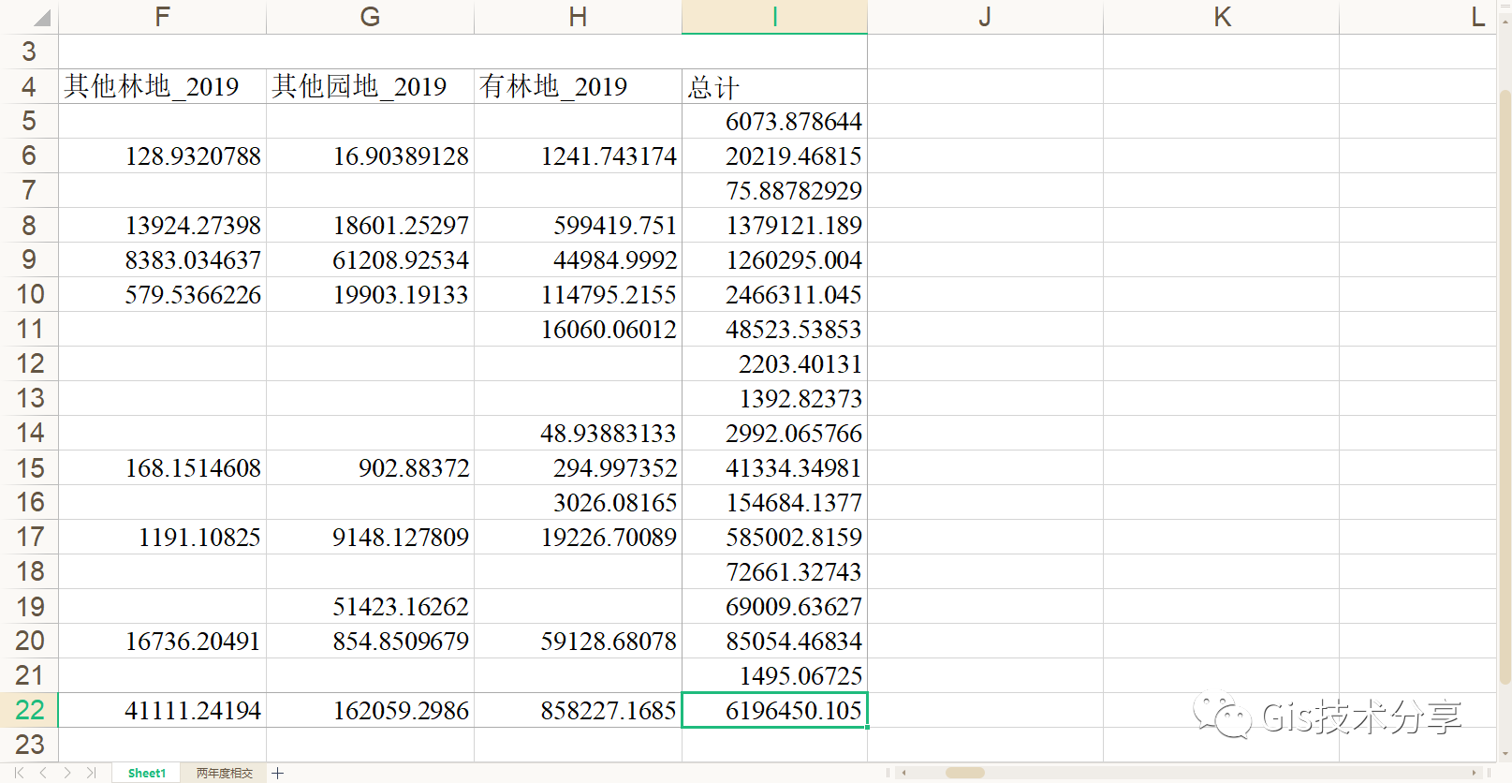Select column H header

coord(579,17)
